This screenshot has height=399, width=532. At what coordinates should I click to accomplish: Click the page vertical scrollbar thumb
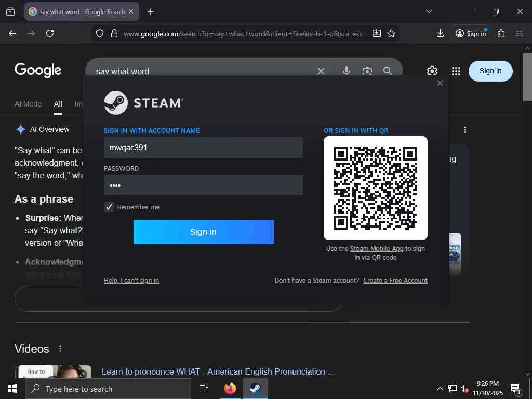pos(527,77)
